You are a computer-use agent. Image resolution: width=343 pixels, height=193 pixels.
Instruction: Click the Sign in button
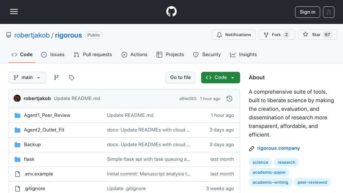(x=307, y=12)
